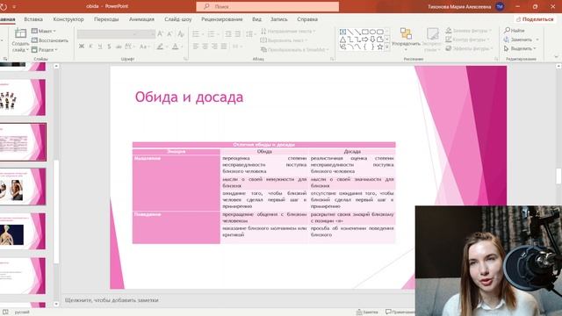Align text left
The image size is (562, 316).
click(196, 47)
